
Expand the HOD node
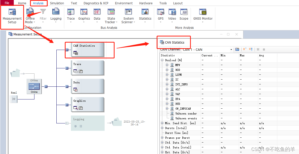click(x=167, y=70)
